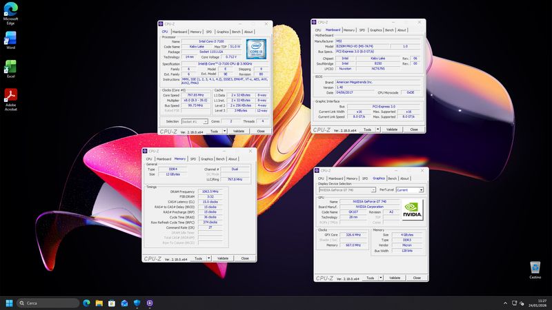
Task: Click the Cerca search box in taskbar
Action: point(48,303)
